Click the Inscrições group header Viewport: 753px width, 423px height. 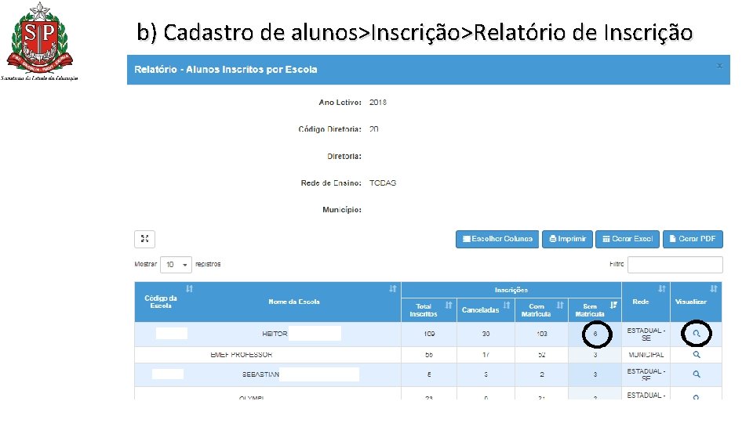(511, 290)
